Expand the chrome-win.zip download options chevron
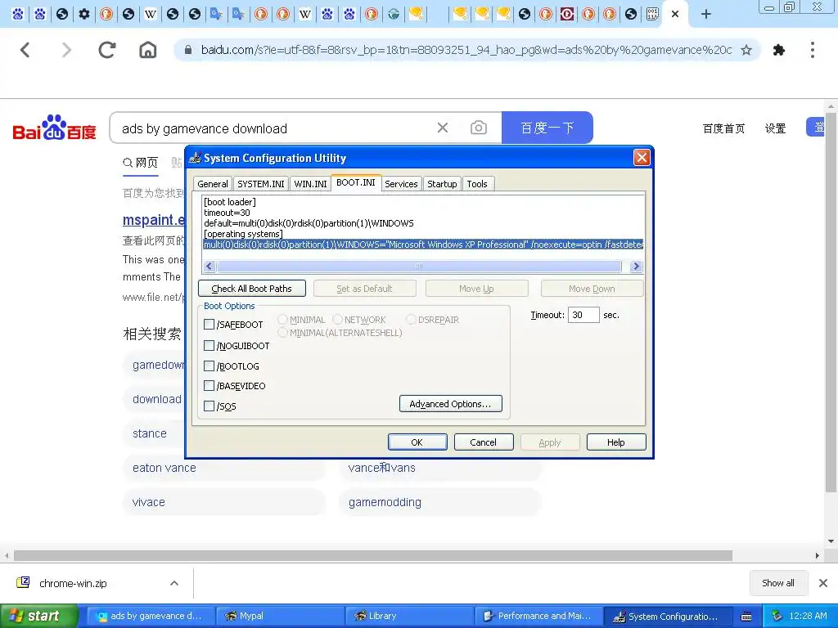The height and width of the screenshot is (628, 838). [174, 583]
